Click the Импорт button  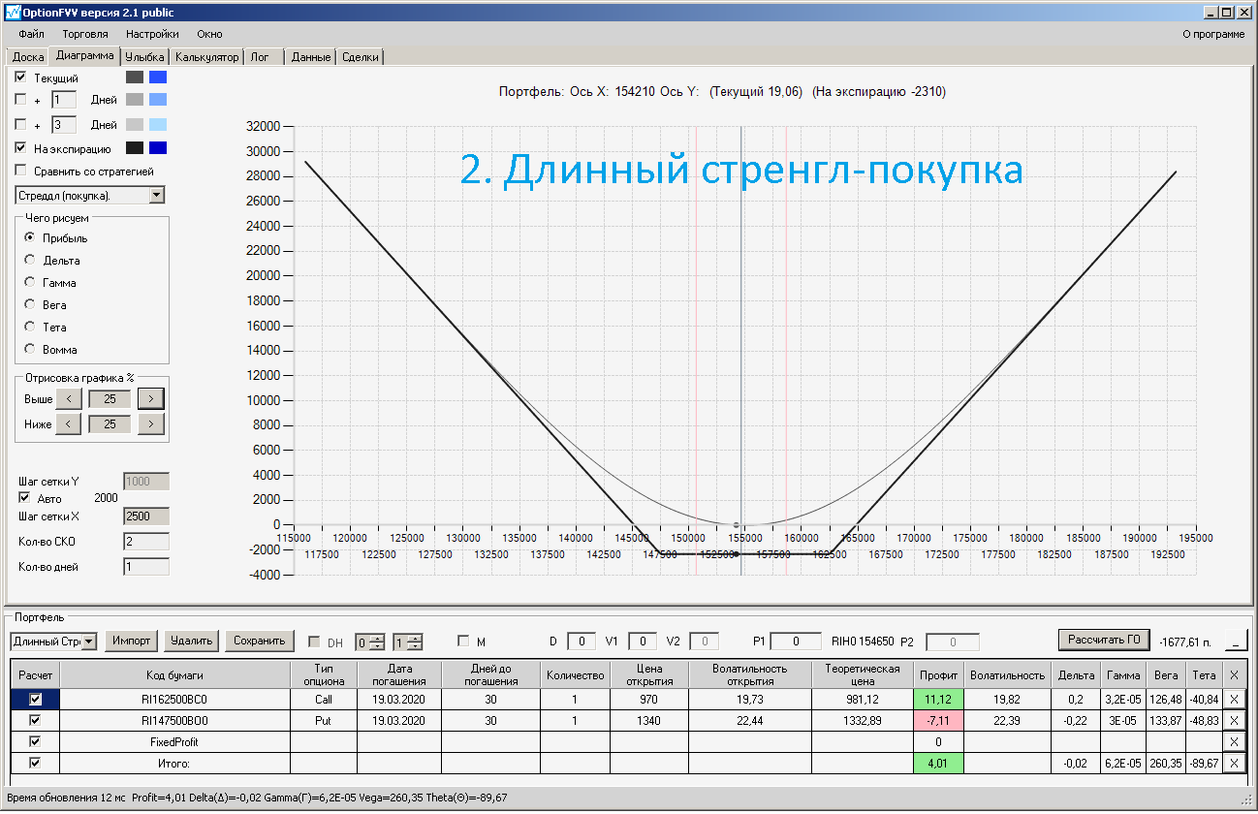pyautogui.click(x=131, y=641)
